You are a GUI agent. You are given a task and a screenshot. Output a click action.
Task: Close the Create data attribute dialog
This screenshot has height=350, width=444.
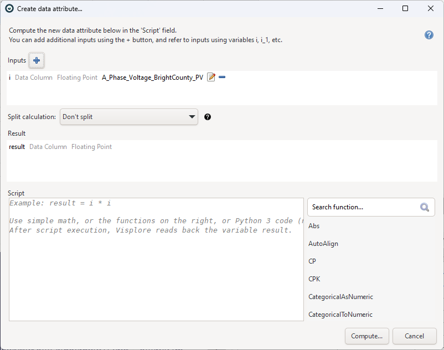[x=430, y=8]
